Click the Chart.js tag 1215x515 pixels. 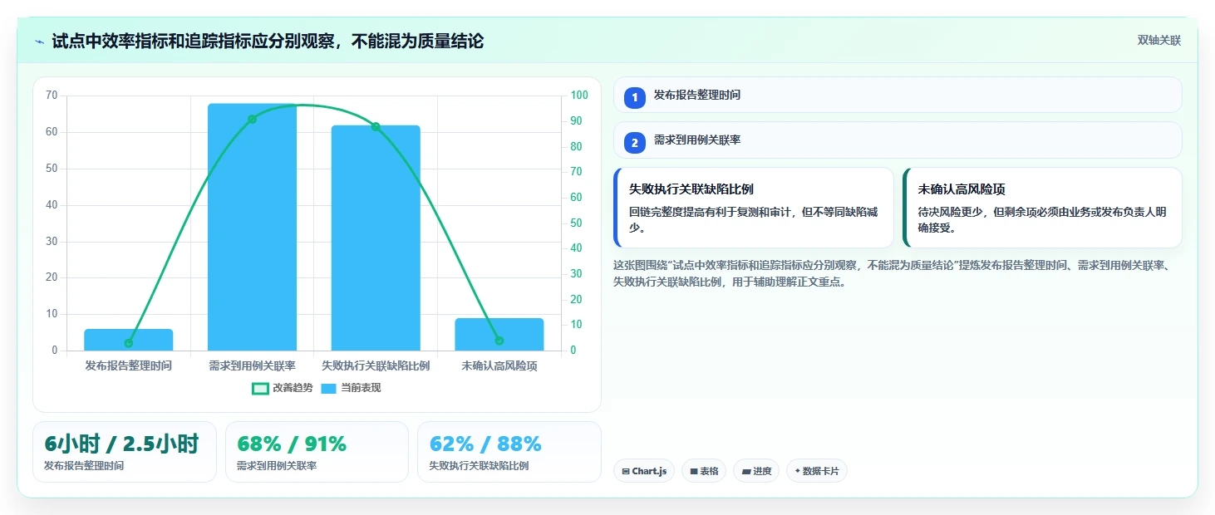coord(644,471)
